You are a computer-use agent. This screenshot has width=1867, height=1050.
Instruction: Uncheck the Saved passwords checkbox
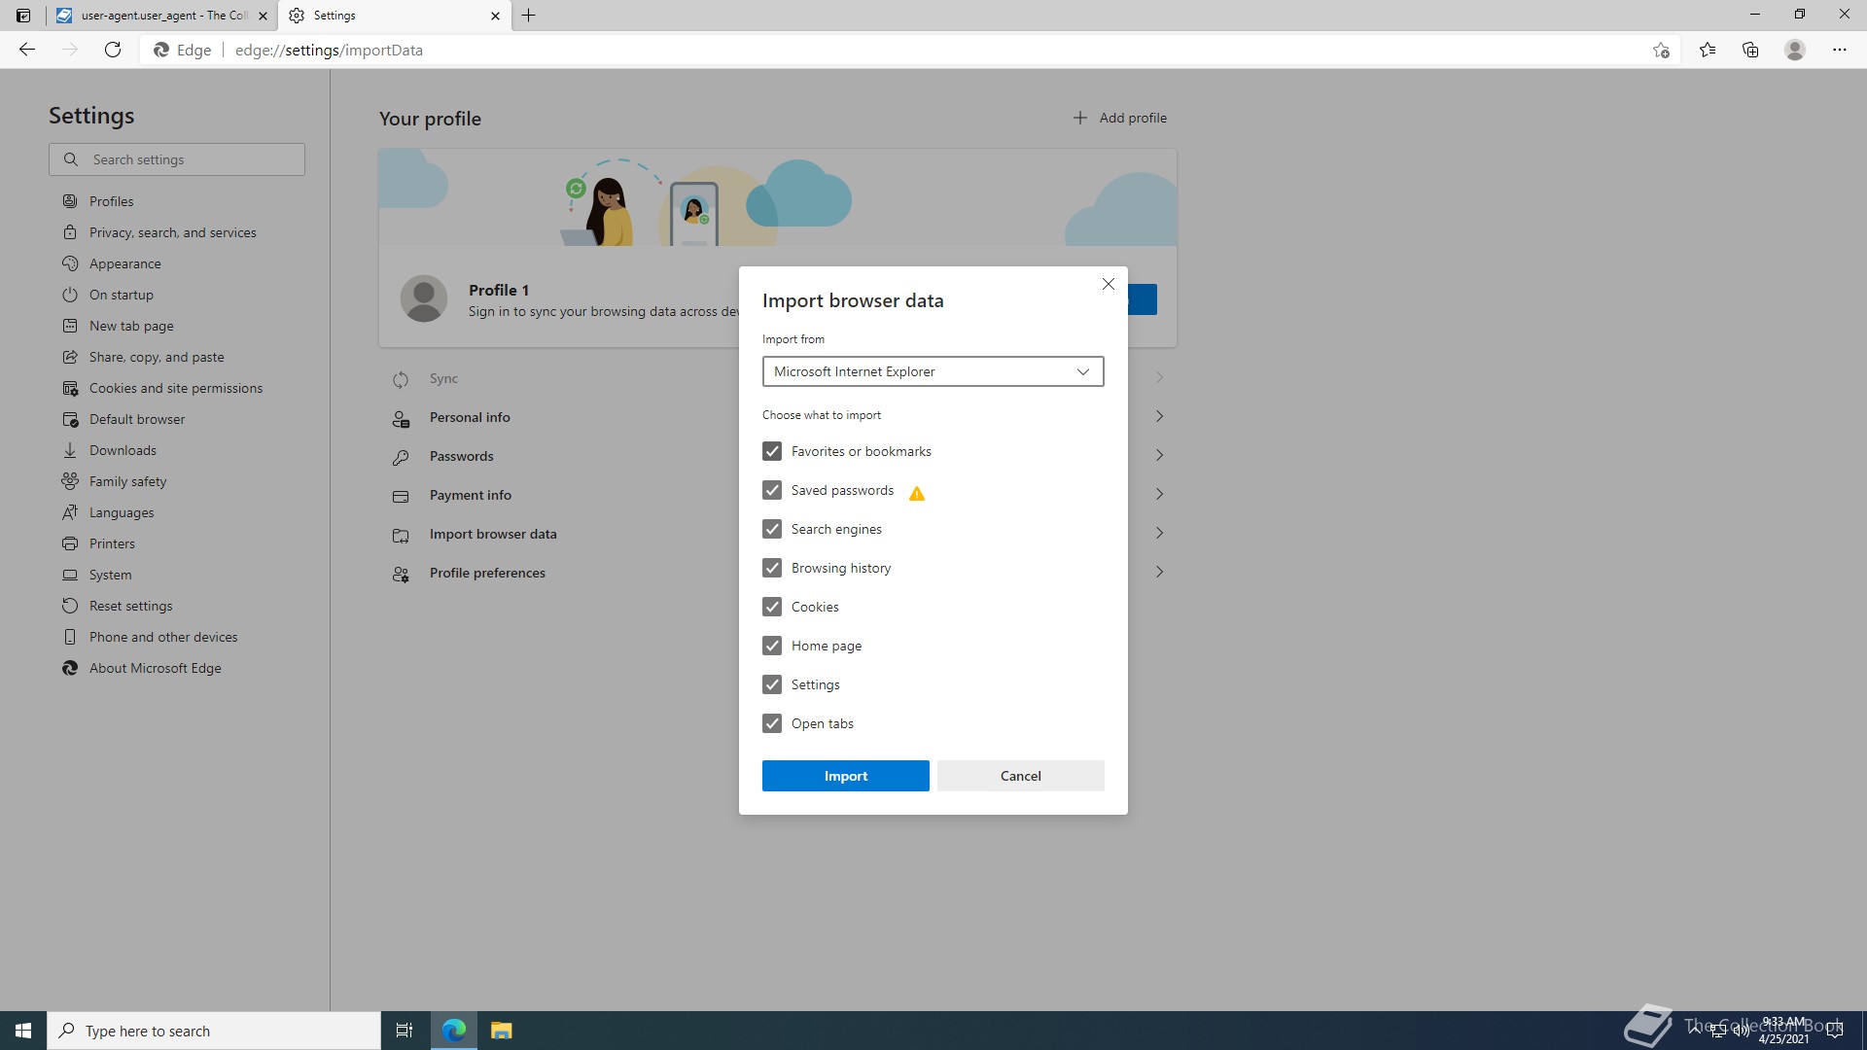coord(772,490)
